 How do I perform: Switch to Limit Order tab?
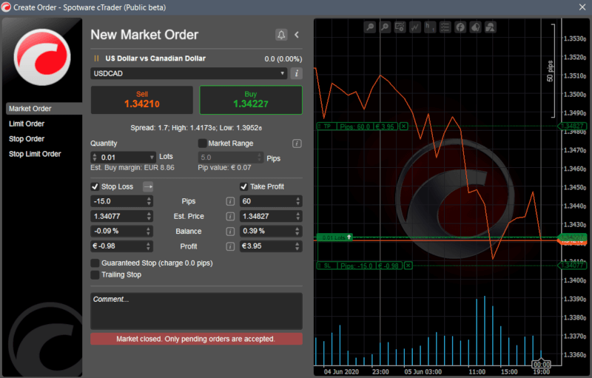coord(27,124)
